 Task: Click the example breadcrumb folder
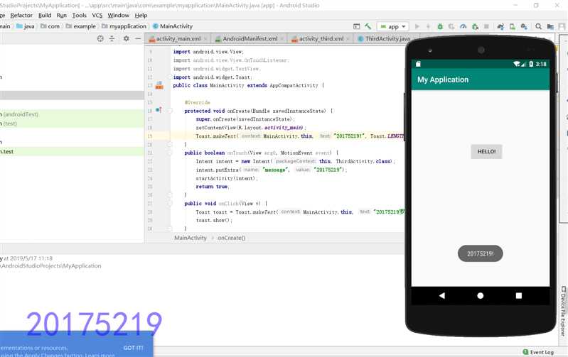tap(81, 26)
